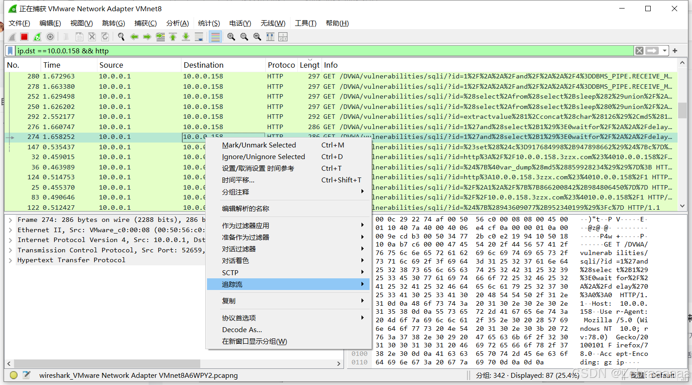Expand the Internet Protocol Version 4 node
The width and height of the screenshot is (692, 385).
(x=10, y=240)
